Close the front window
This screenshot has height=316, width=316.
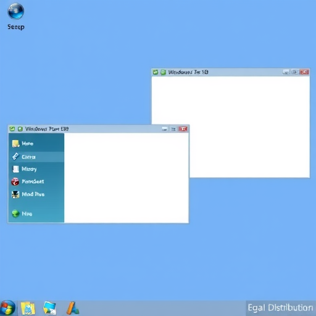click(183, 129)
